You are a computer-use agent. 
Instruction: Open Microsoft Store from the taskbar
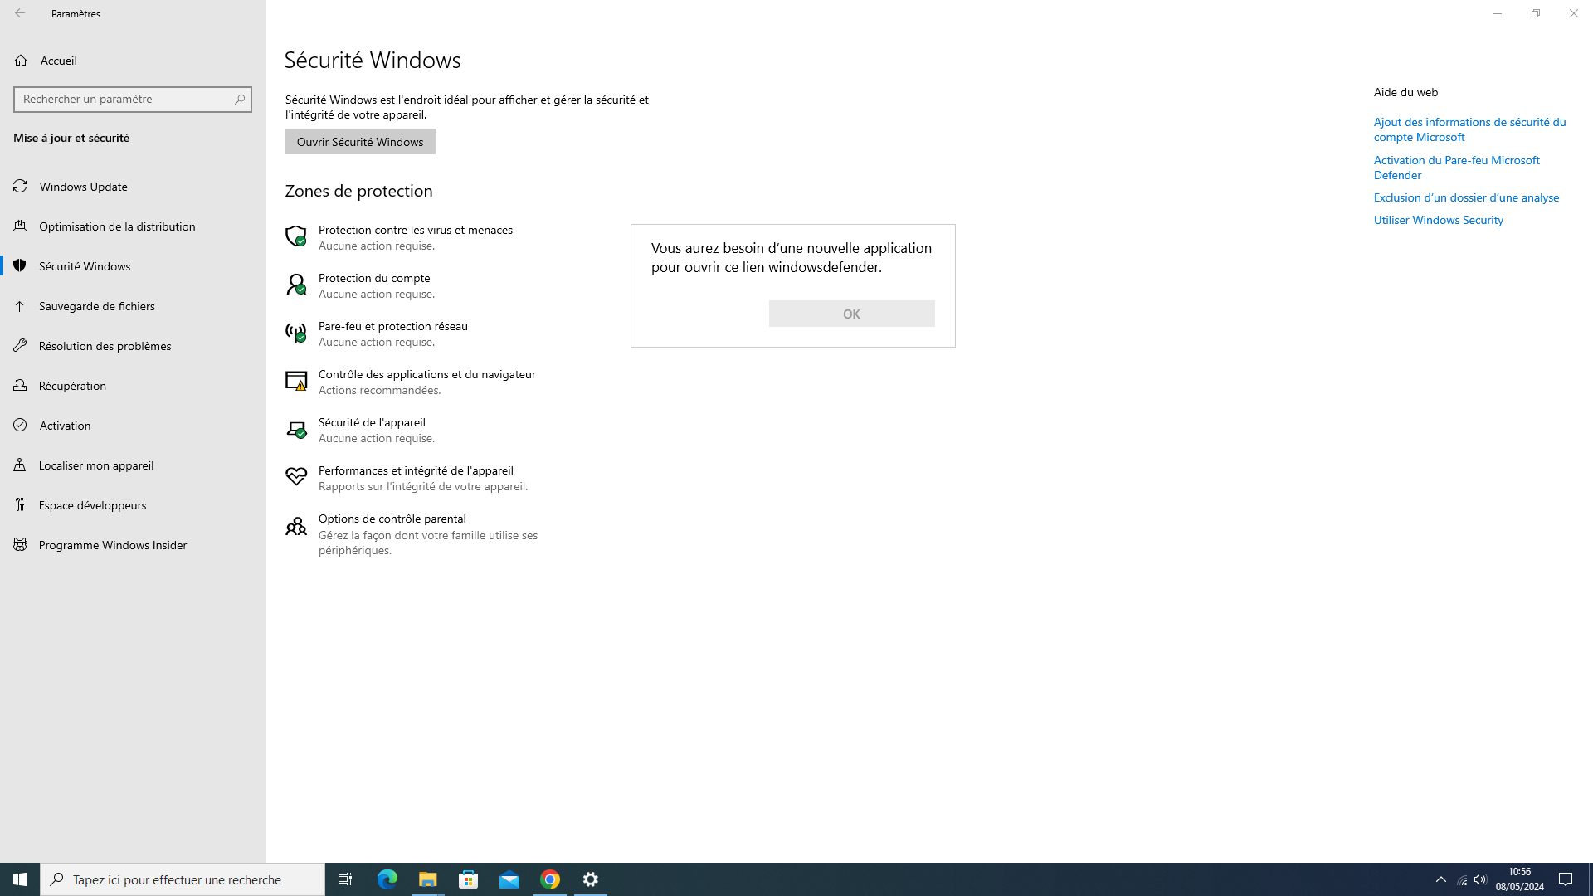coord(469,879)
